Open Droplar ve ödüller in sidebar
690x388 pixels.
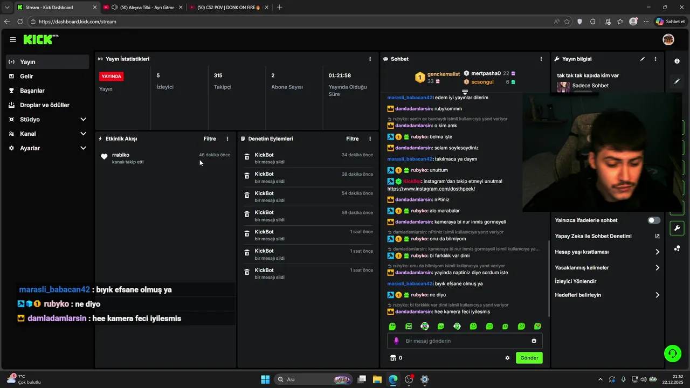(47, 105)
